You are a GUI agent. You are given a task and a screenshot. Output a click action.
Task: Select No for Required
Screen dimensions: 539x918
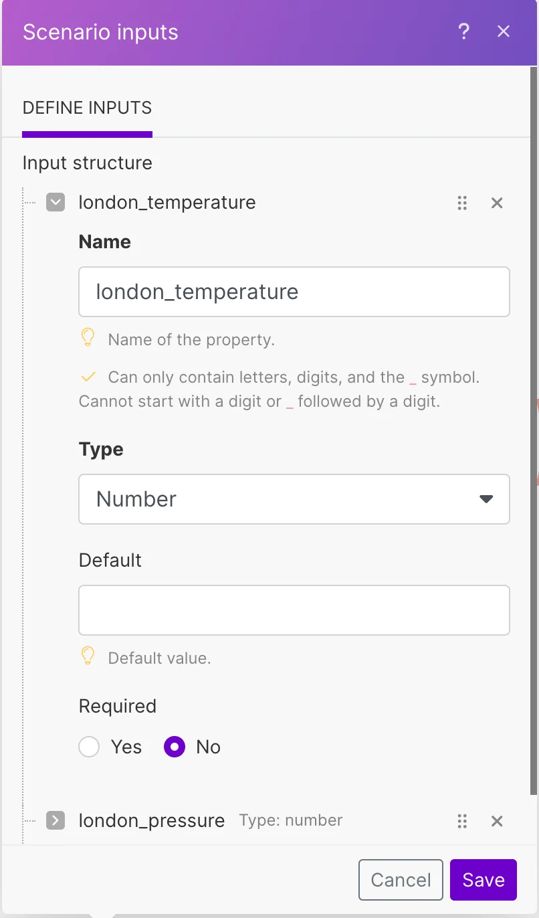click(175, 747)
